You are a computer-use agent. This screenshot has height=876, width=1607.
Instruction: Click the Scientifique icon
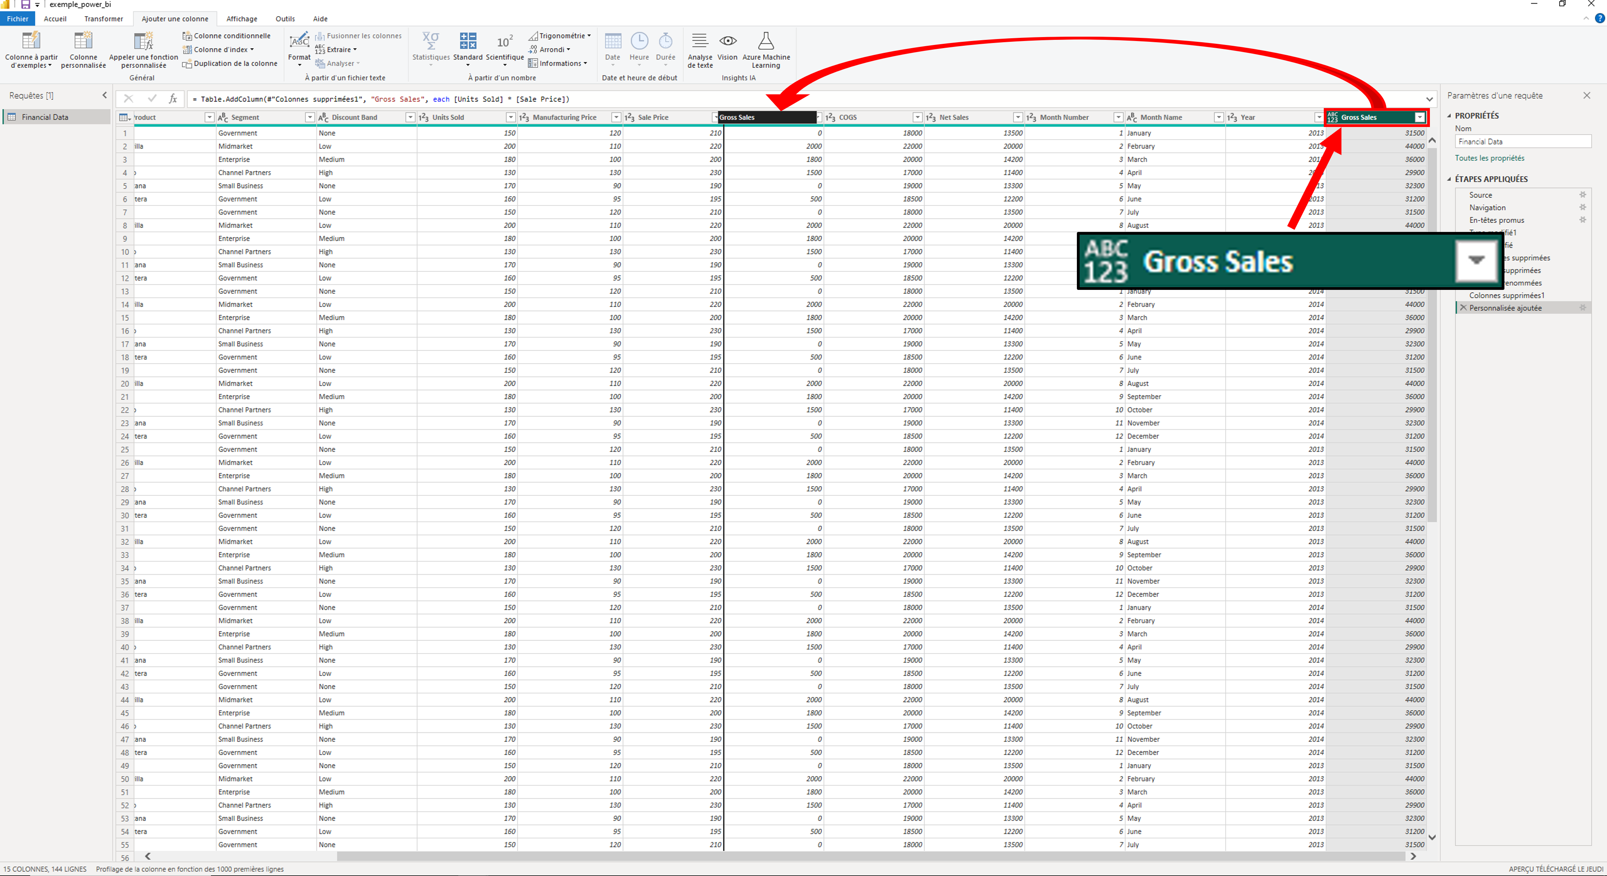[505, 41]
